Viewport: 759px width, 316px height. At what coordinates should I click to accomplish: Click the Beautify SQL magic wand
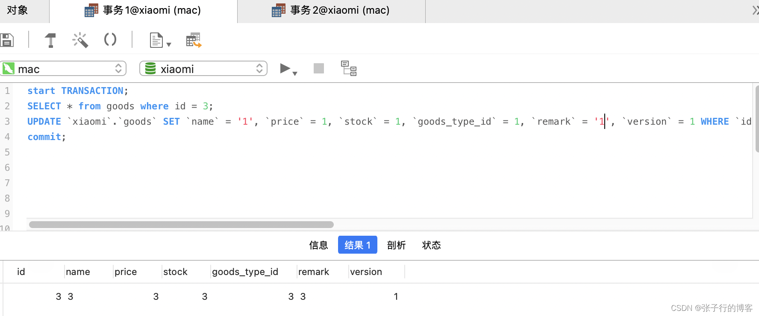(80, 40)
